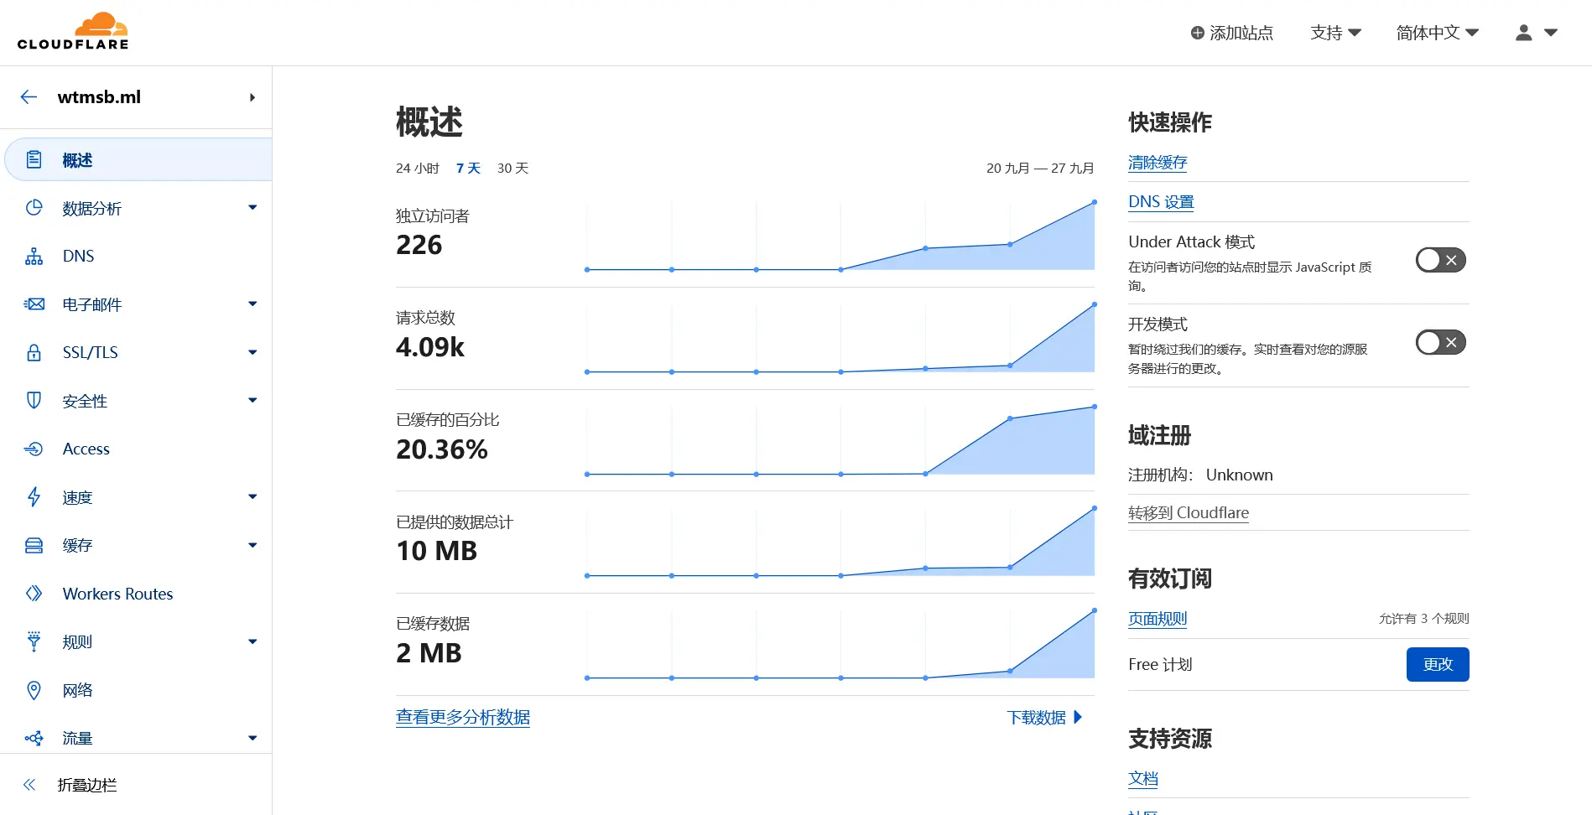Expand the 缓存 submenu arrow
Image resolution: width=1592 pixels, height=815 pixels.
pos(252,545)
